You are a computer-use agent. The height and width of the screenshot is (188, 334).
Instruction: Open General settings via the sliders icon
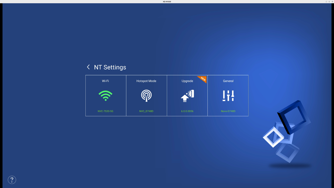pyautogui.click(x=228, y=95)
